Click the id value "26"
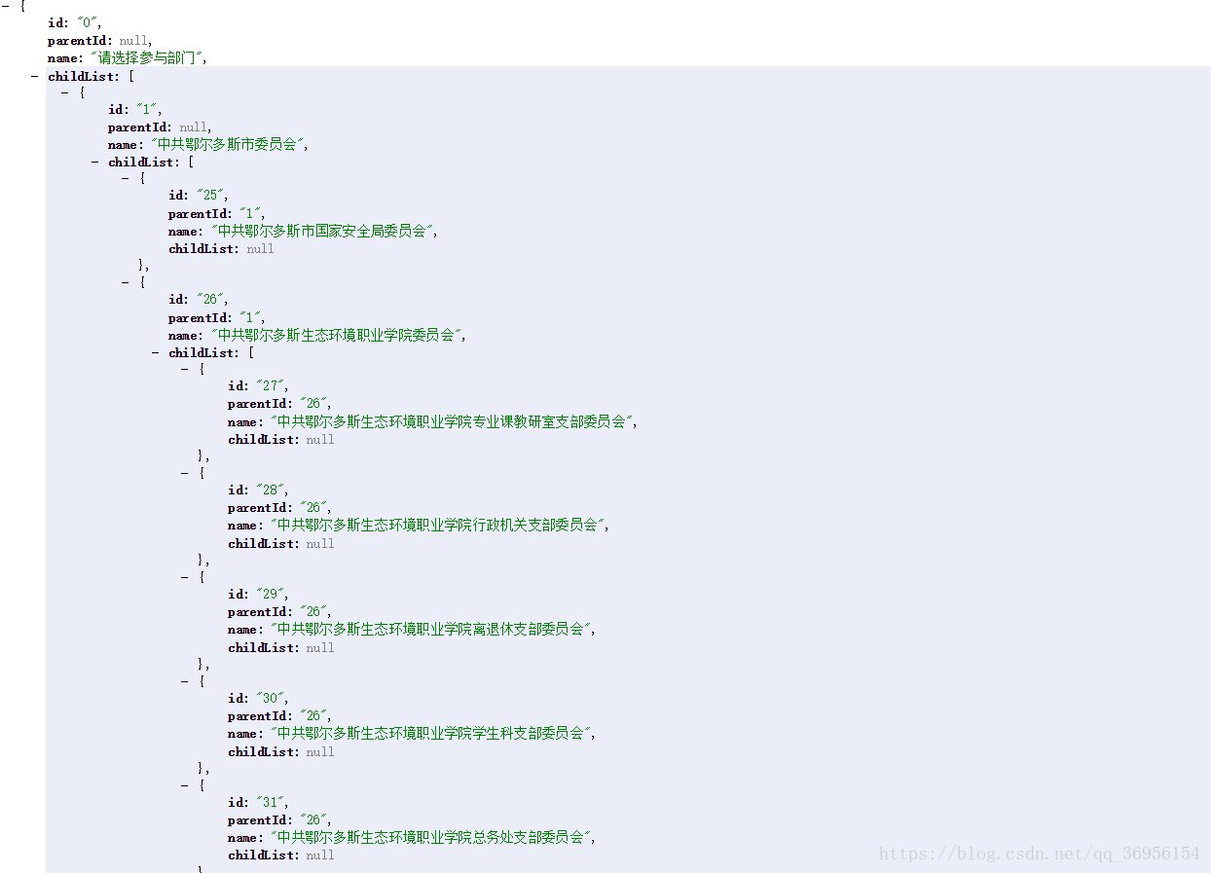Viewport: 1211px width, 873px height. point(211,300)
